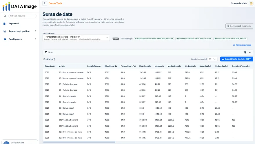Click the MedianFemale column header
The height and width of the screenshot is (144, 255).
click(x=174, y=66)
